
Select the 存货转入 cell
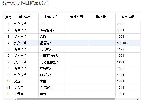click(x=51, y=68)
